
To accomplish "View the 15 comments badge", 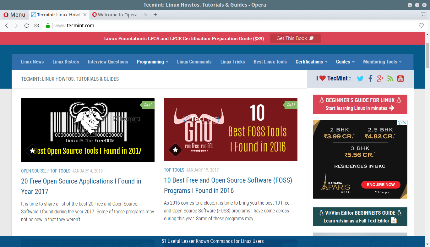I will pyautogui.click(x=291, y=105).
